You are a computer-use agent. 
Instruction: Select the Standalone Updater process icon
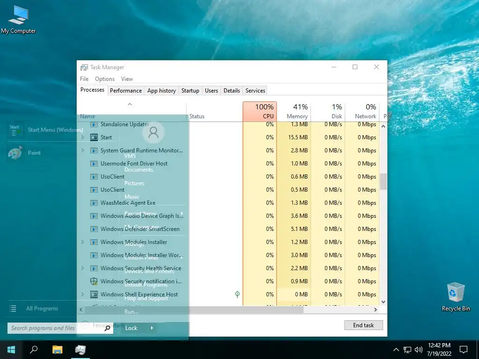pos(94,124)
